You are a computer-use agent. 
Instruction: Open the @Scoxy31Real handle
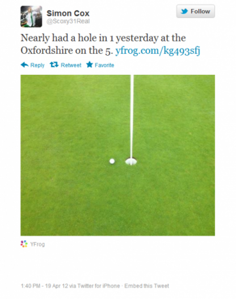point(68,21)
